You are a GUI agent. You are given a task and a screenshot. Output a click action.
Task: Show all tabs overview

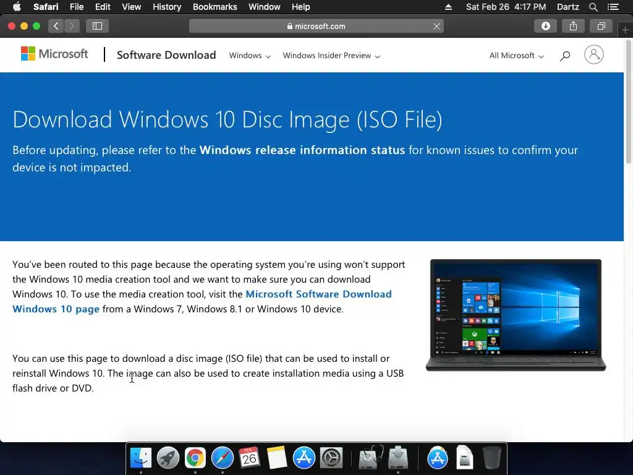click(601, 26)
